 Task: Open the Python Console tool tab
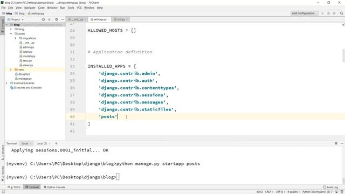pos(54,187)
